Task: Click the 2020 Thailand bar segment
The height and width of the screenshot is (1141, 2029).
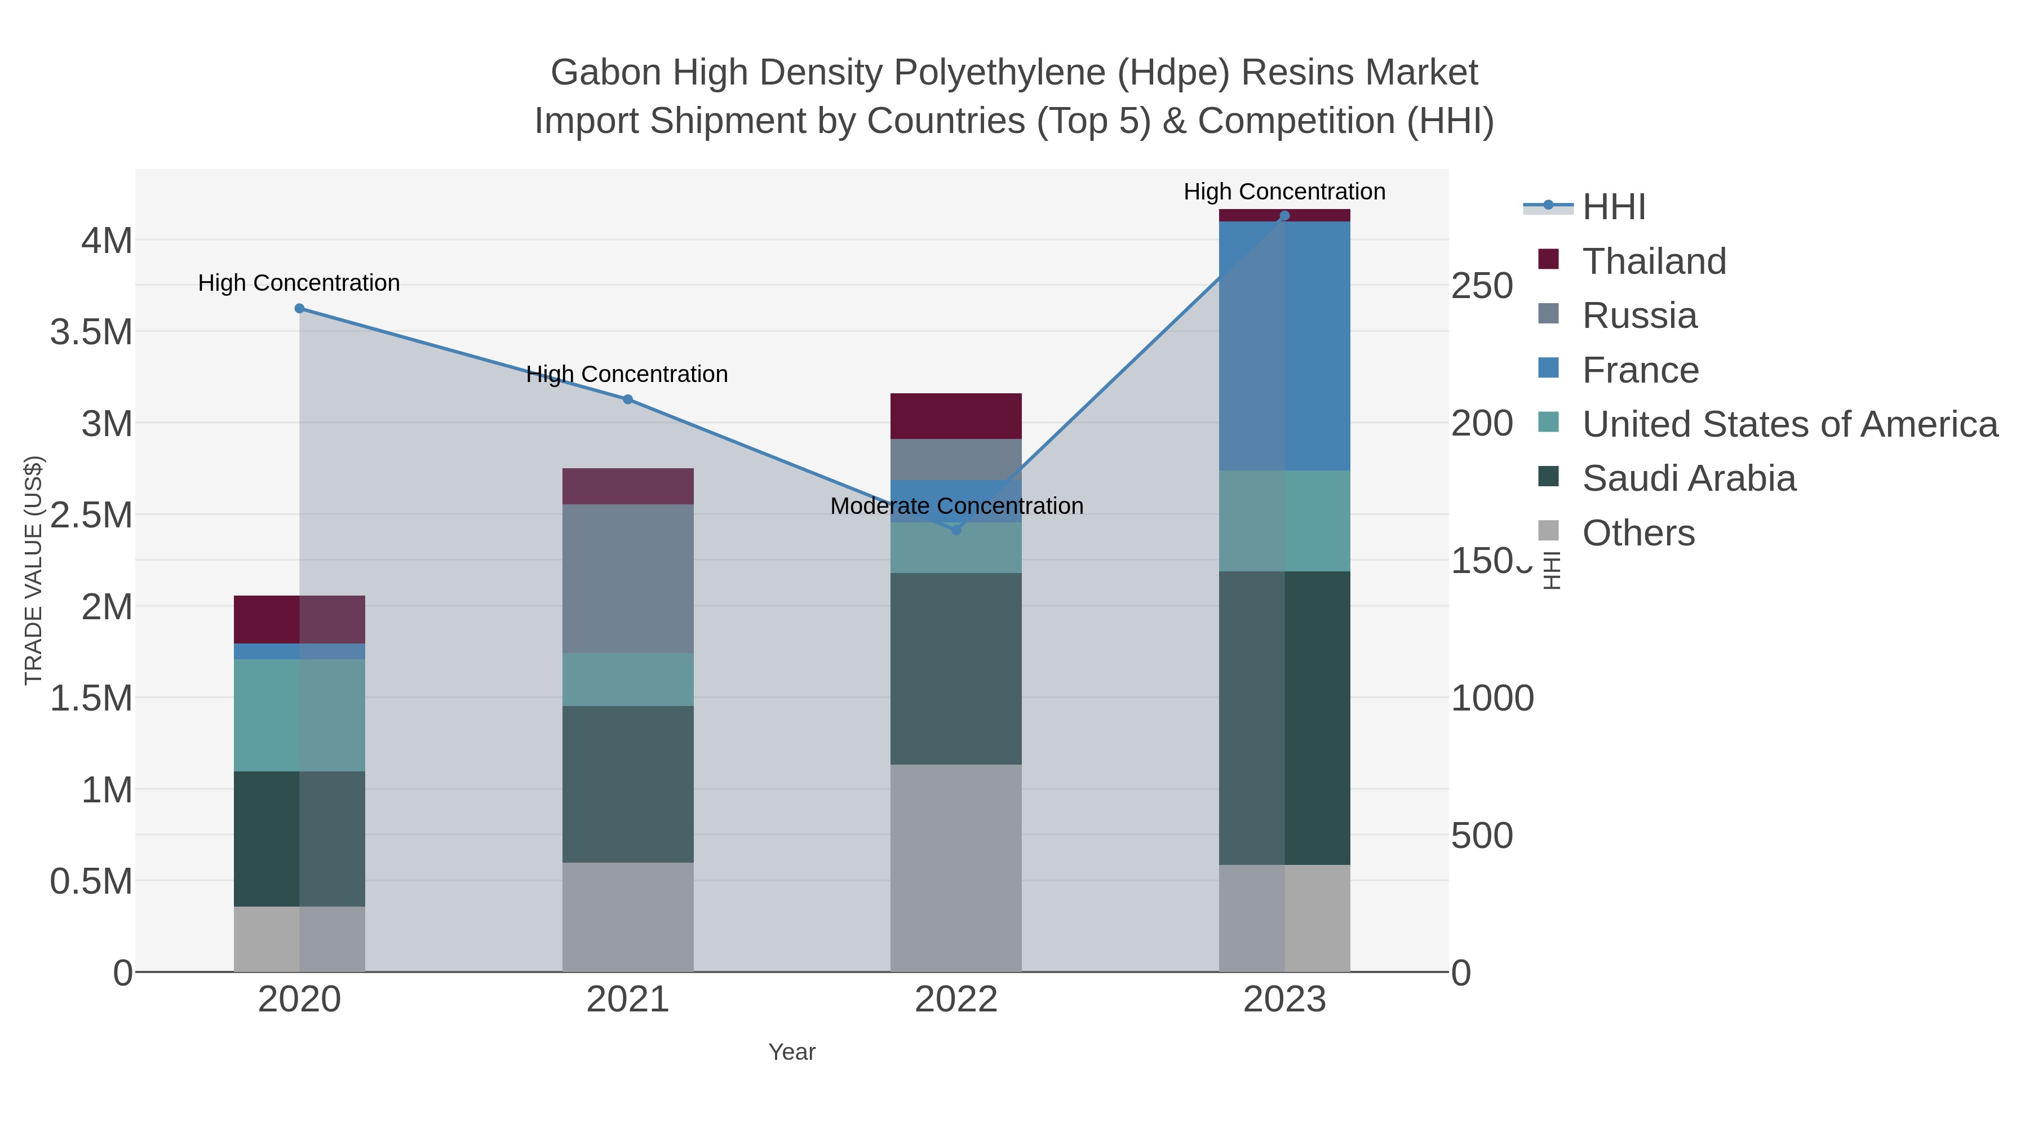Action: tap(299, 620)
